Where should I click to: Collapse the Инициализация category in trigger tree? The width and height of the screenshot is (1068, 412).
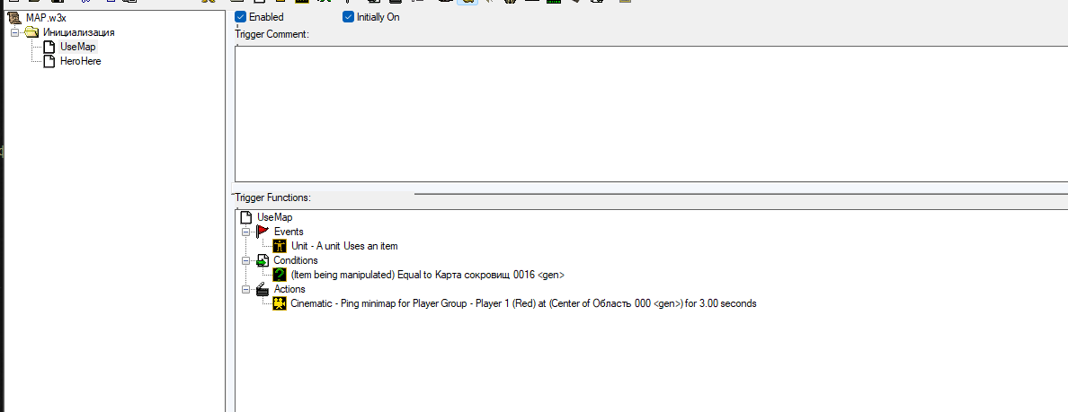pos(14,32)
